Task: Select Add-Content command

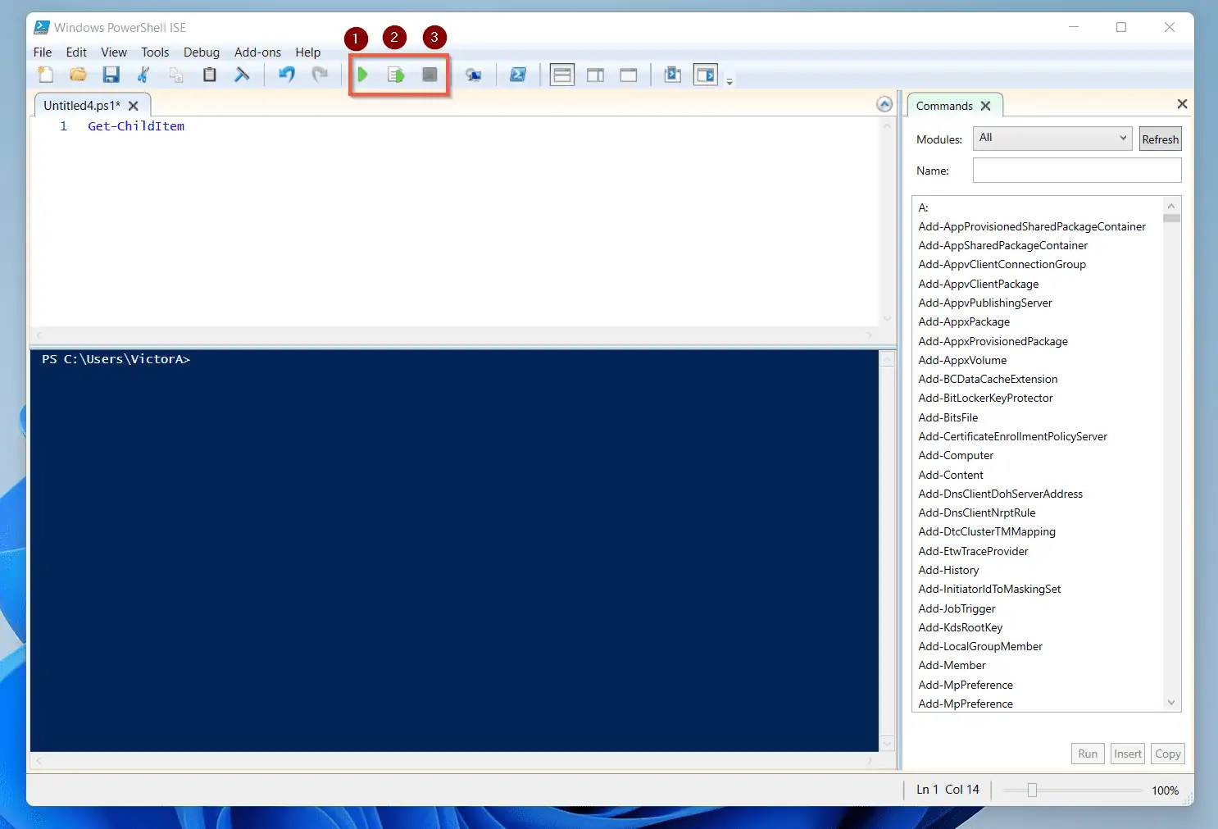Action: click(x=951, y=475)
